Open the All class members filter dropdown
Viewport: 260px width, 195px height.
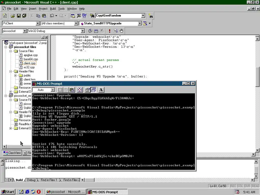[76, 23]
